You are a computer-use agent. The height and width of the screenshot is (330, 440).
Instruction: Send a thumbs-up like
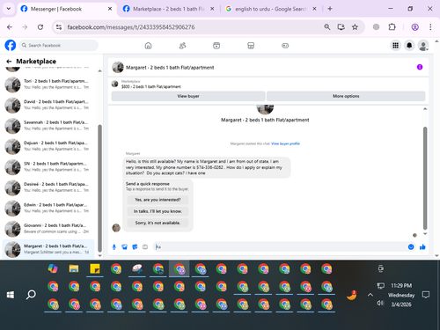click(422, 247)
